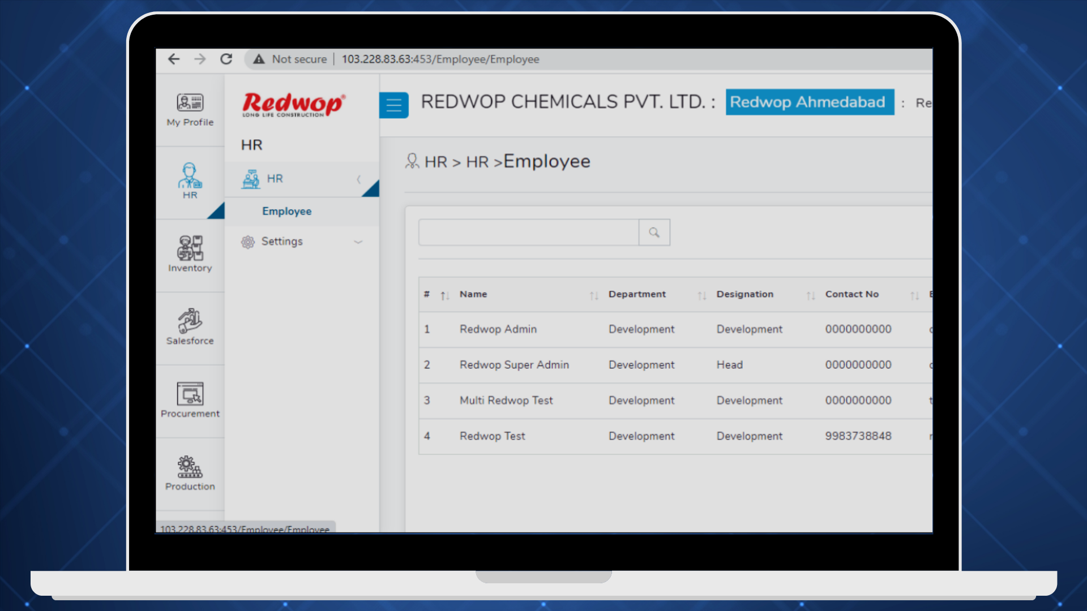
Task: Click the Settings gear icon in sidebar
Action: pos(248,242)
